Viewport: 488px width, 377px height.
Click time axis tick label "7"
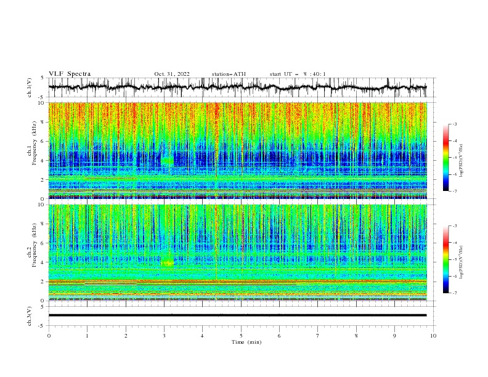(x=318, y=336)
